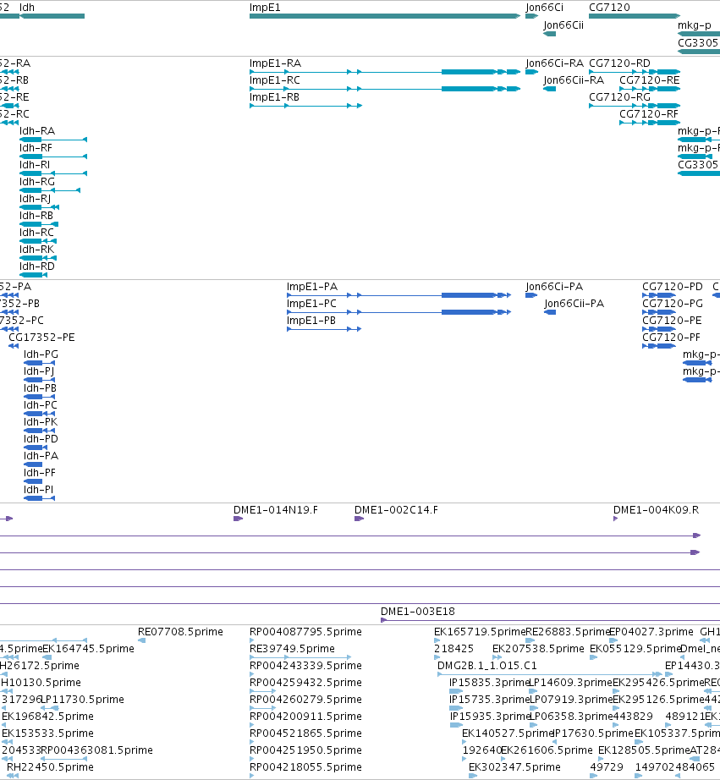The image size is (720, 780).
Task: Select BAC clone DME1-003E18
Action: coord(550,620)
